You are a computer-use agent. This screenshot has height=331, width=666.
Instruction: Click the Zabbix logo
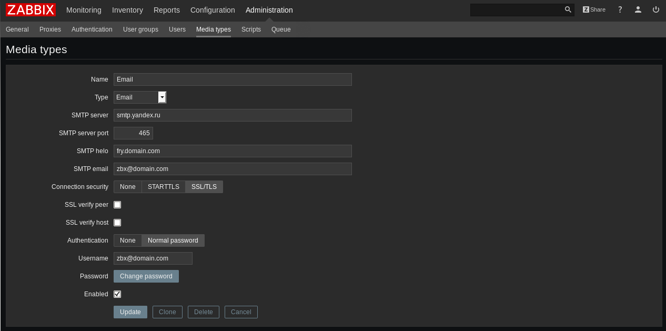pos(31,9)
